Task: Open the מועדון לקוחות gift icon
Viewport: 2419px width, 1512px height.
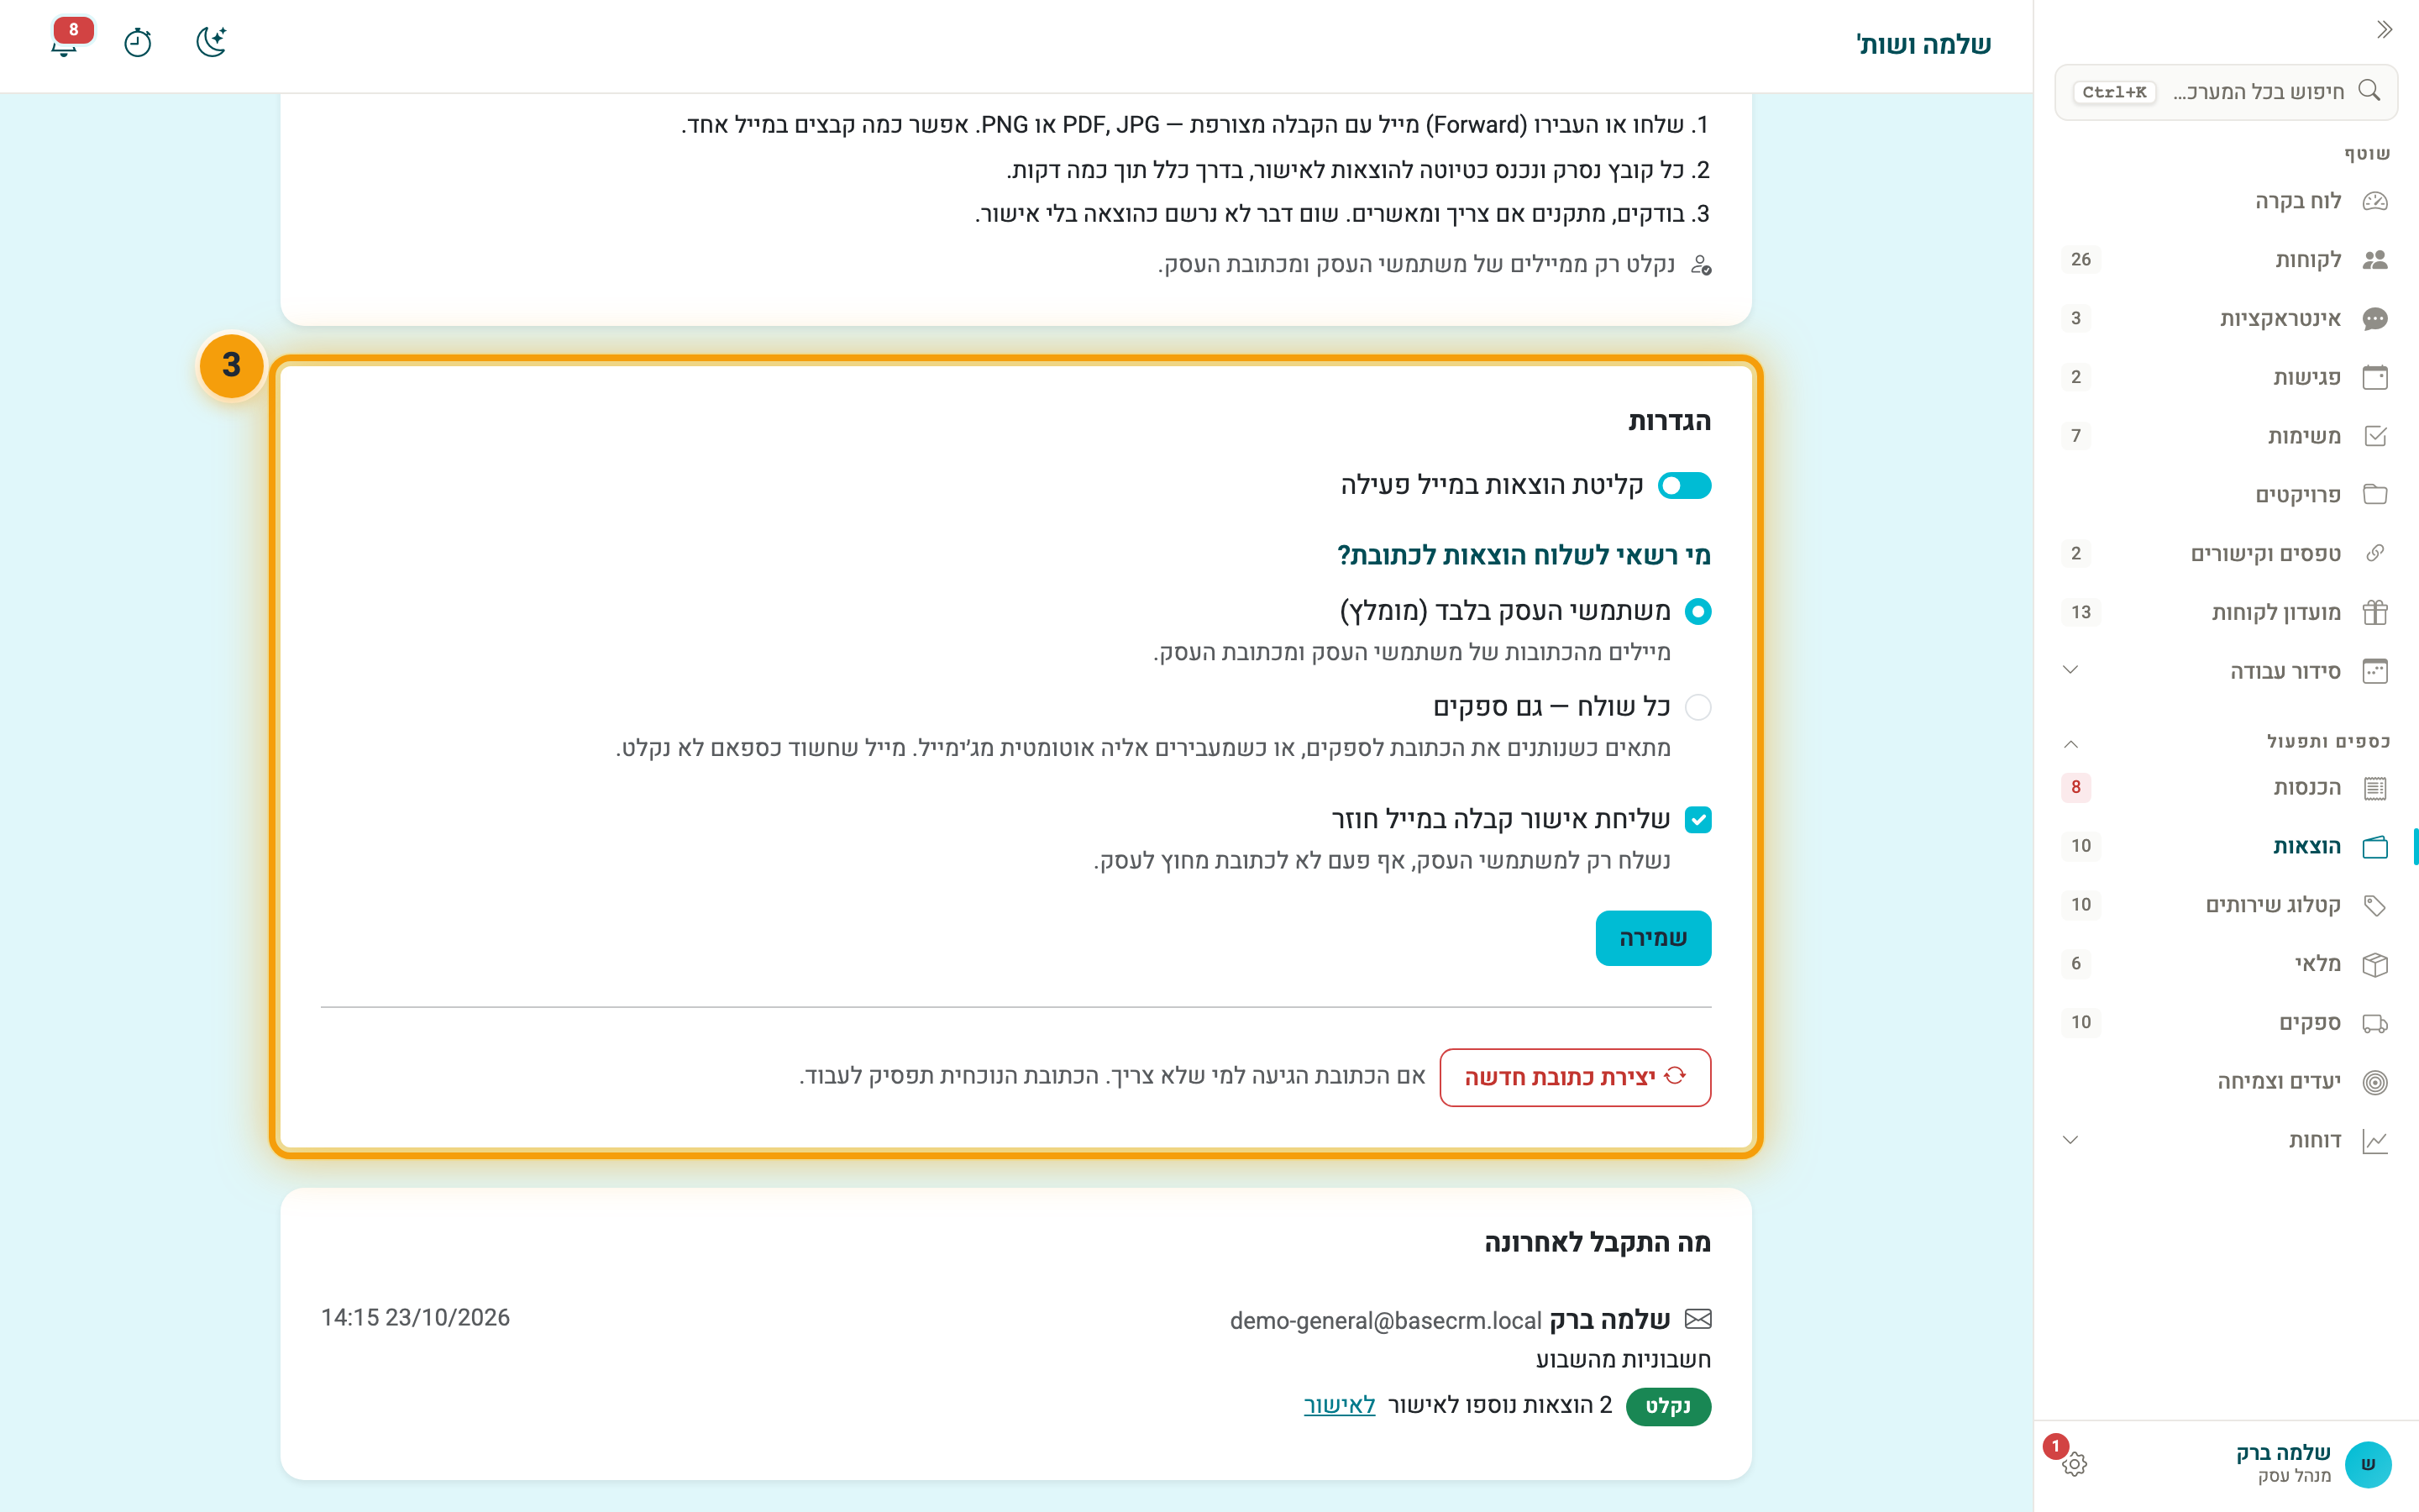Action: click(x=2375, y=612)
